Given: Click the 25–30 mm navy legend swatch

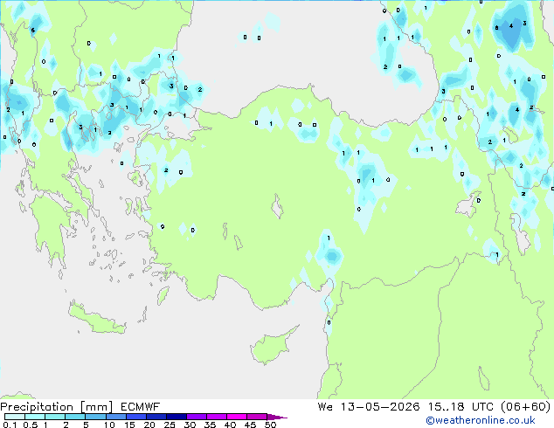Looking at the screenshot, I should [176, 417].
